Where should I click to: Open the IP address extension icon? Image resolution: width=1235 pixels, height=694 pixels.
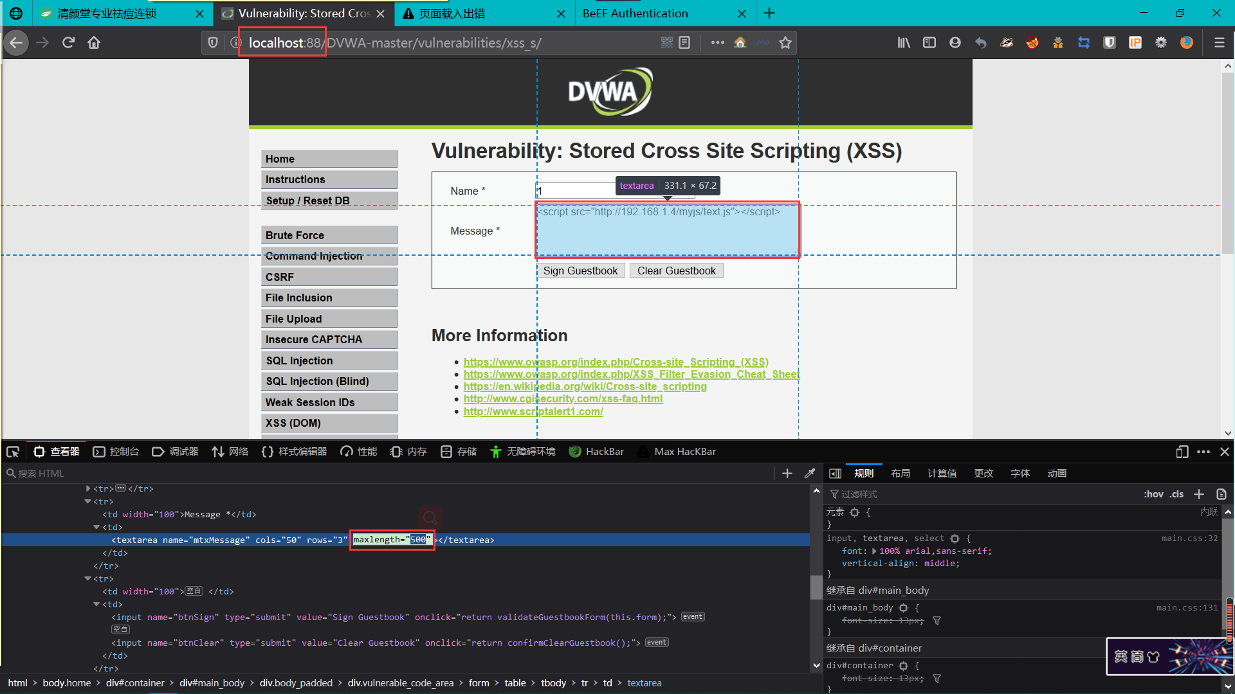pos(1135,42)
